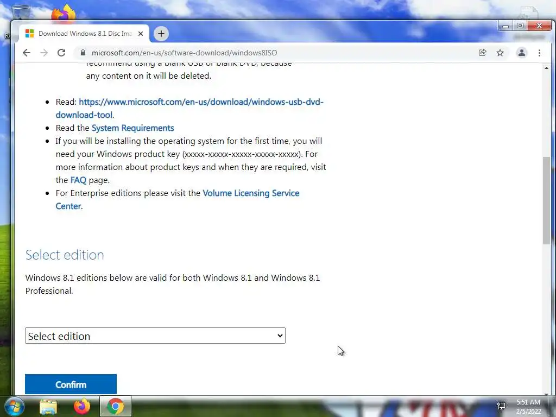Minimize the Chrome window
The width and height of the screenshot is (556, 417).
tap(506, 26)
